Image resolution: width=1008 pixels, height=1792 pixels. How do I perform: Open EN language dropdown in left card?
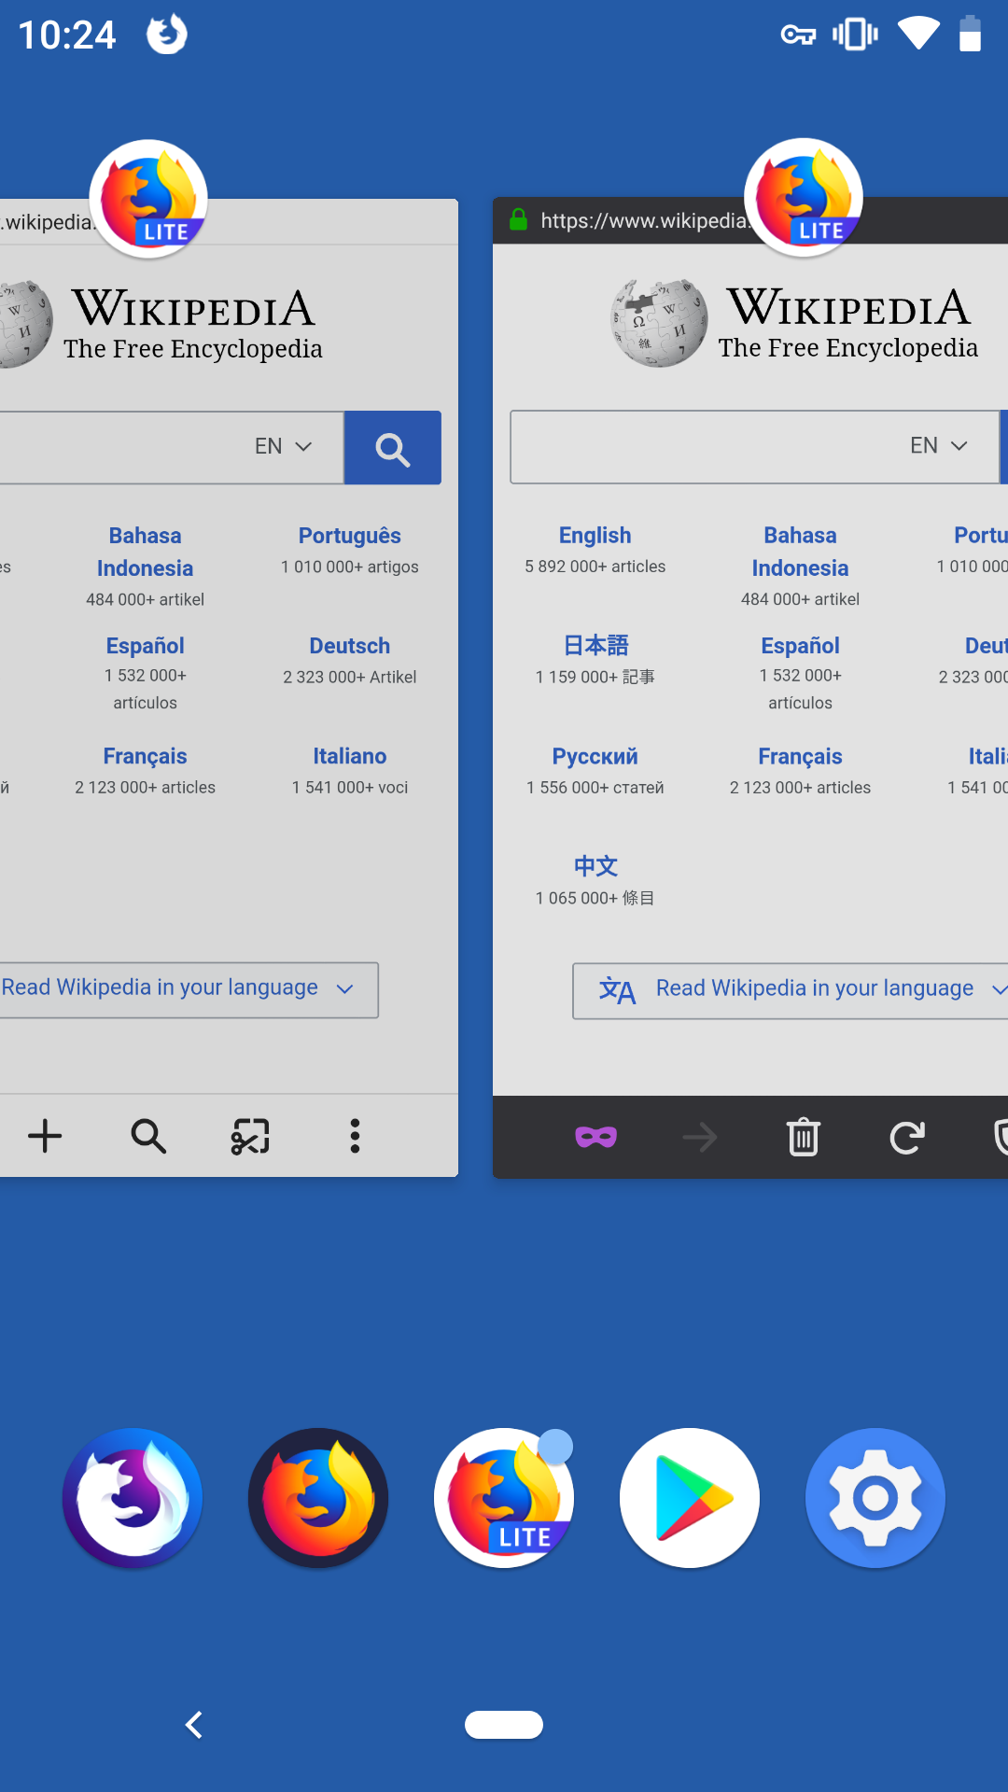[x=284, y=446]
